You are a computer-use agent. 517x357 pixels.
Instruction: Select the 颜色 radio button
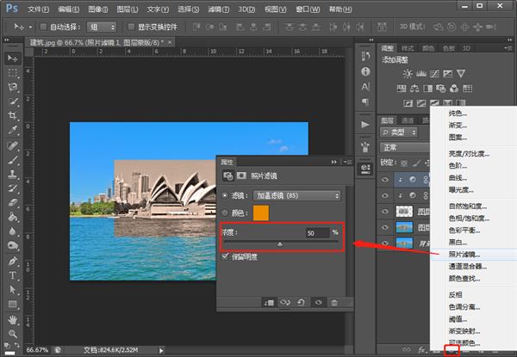226,213
